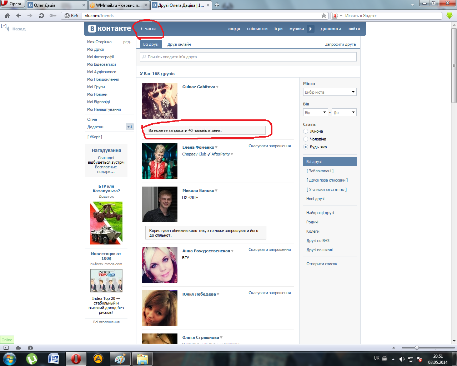
Task: Open the taskbar clock showing 20:51
Action: (438, 359)
